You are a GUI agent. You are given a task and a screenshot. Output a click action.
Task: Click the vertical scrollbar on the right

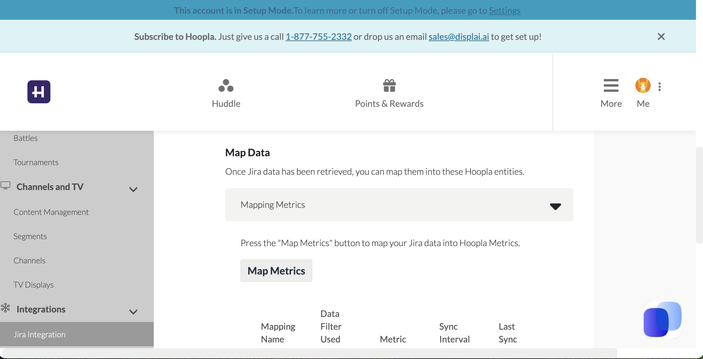pos(699,195)
